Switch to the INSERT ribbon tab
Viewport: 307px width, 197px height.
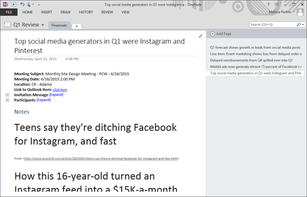[x=47, y=12]
